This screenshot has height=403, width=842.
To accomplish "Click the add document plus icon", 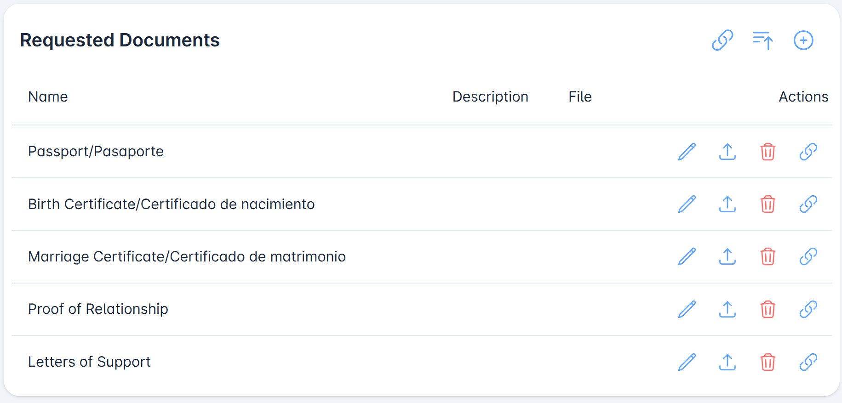I will 803,40.
